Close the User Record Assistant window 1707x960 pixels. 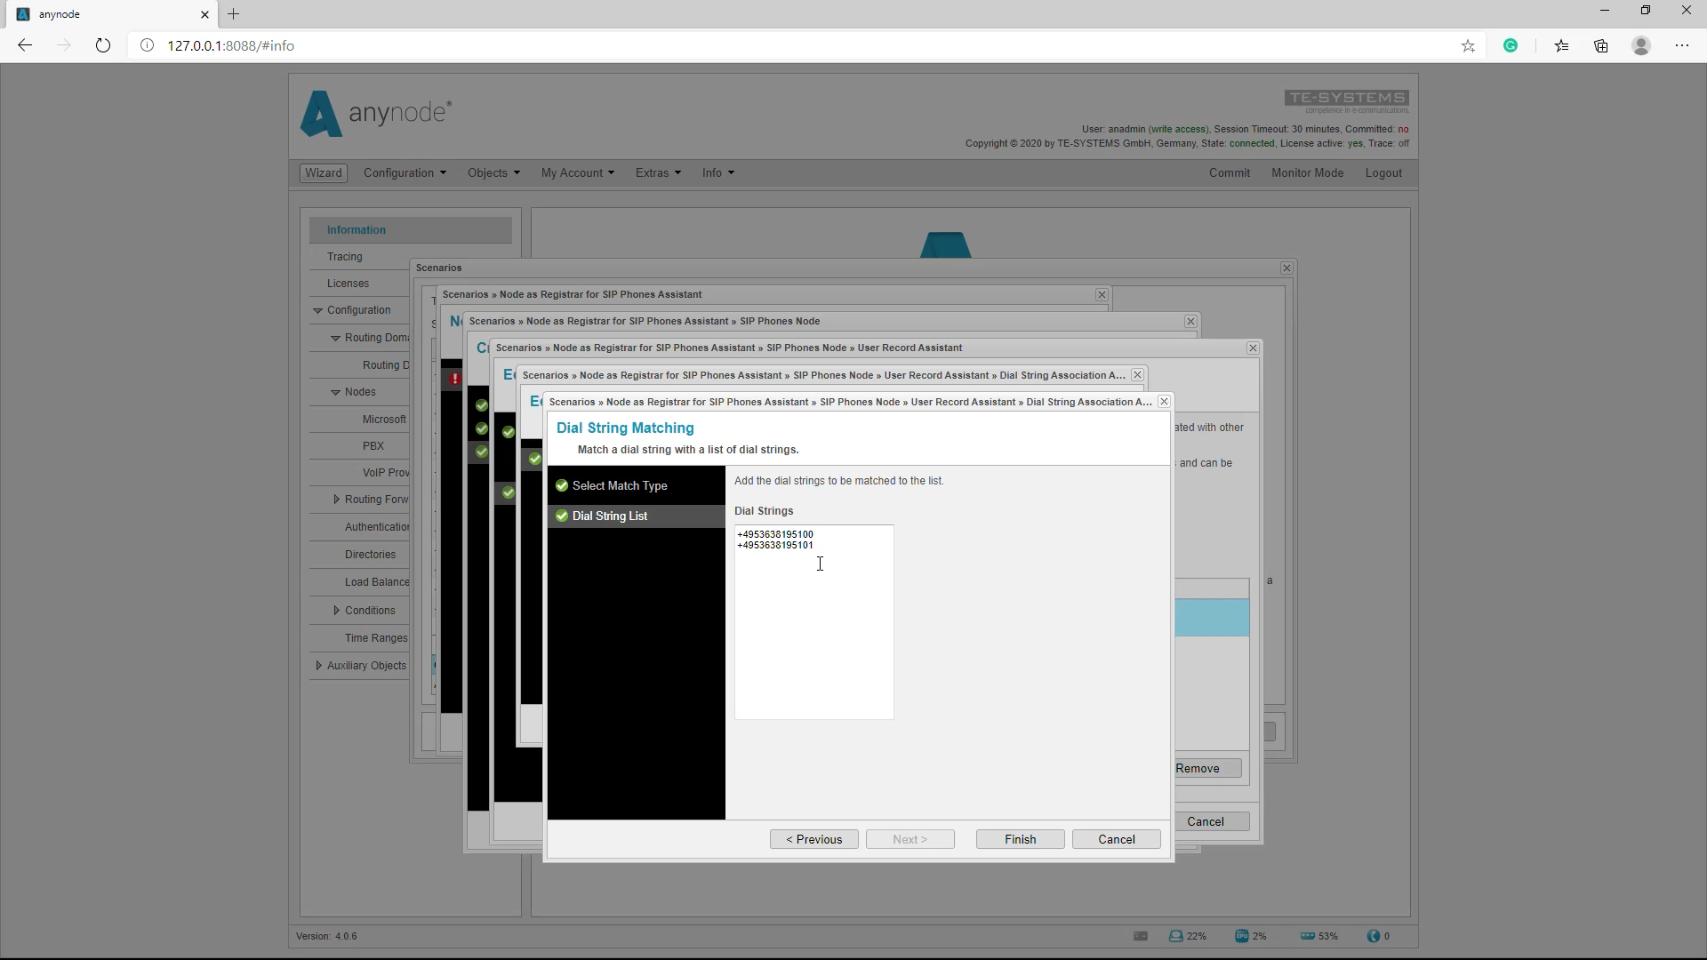pyautogui.click(x=1253, y=348)
